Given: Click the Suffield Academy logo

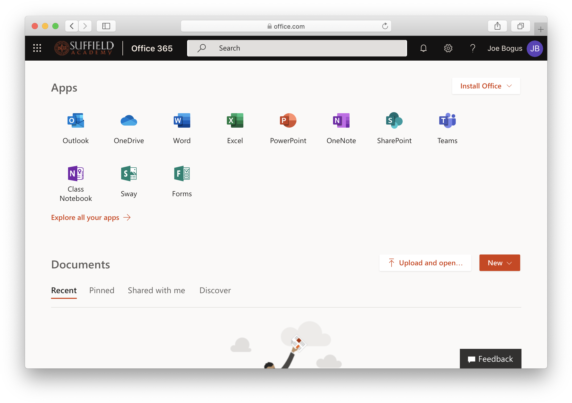Looking at the screenshot, I should pyautogui.click(x=84, y=48).
